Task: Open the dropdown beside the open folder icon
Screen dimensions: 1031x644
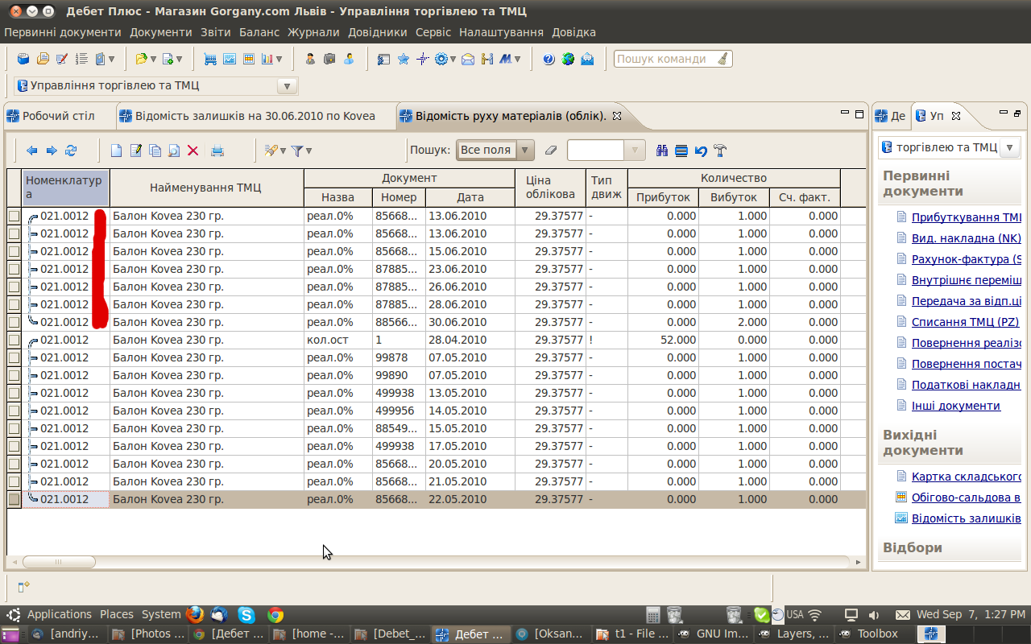Action: tap(153, 59)
